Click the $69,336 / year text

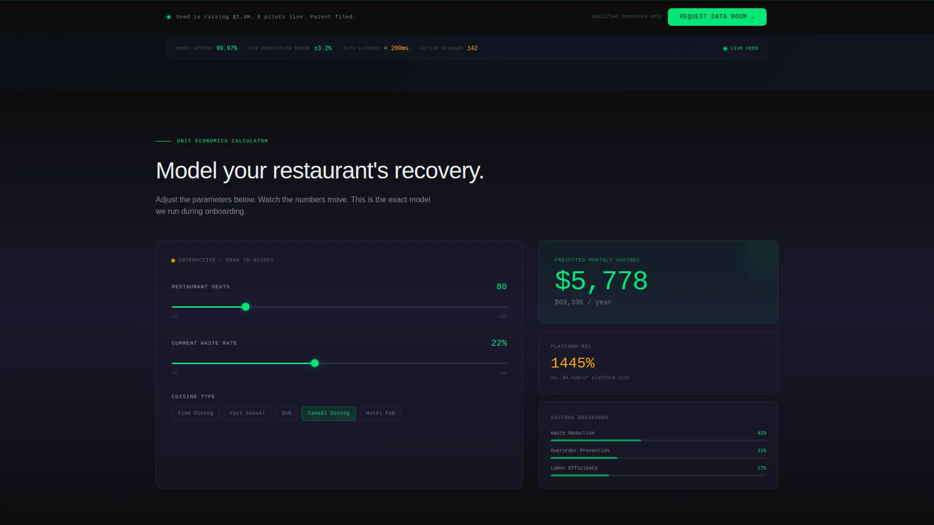pos(583,302)
